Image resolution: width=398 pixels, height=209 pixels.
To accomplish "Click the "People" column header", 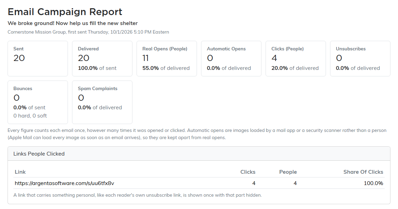I will point(288,172).
